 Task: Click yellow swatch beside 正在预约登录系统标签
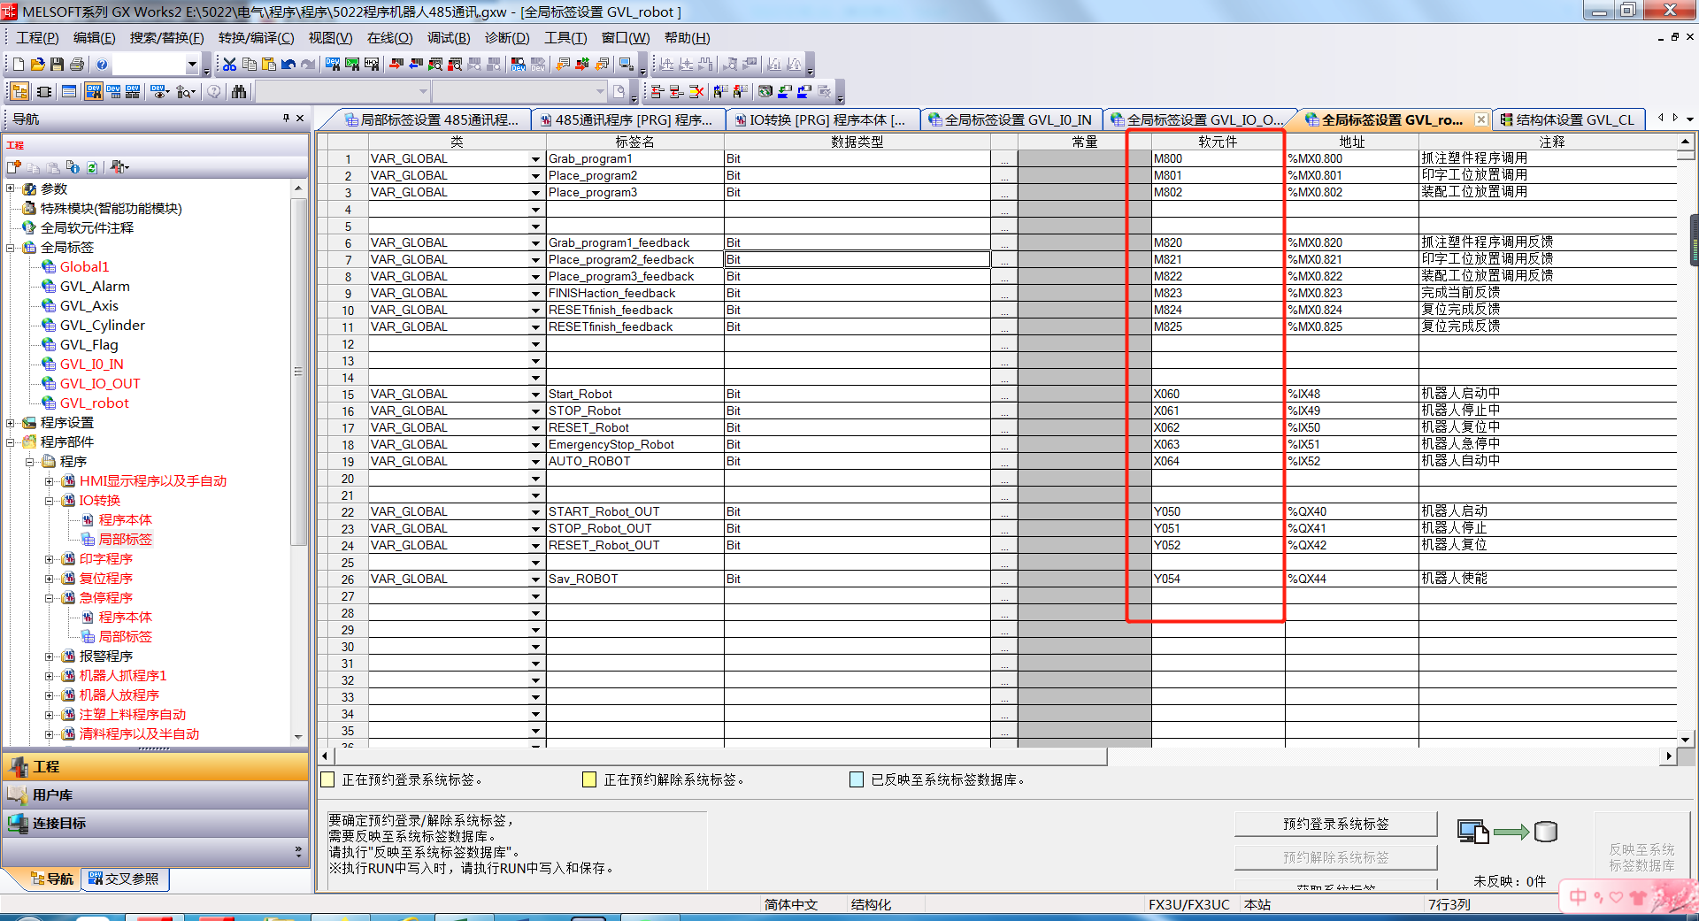(327, 779)
